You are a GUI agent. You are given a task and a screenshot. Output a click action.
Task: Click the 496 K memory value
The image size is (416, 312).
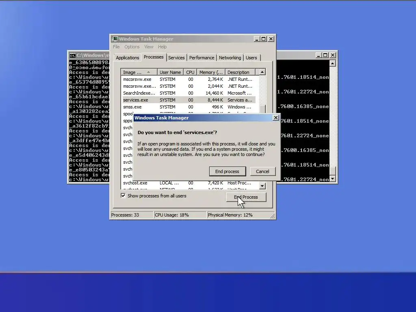coord(218,107)
